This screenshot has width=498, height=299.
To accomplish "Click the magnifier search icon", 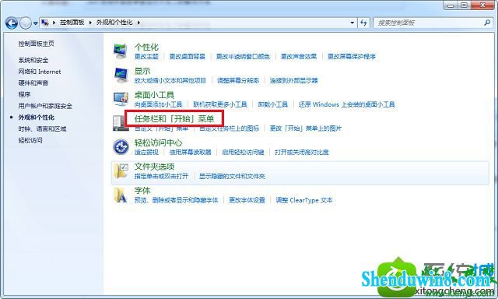I will click(487, 23).
